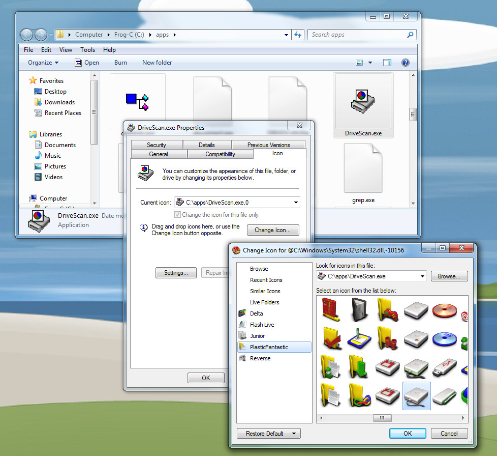Image resolution: width=497 pixels, height=456 pixels.
Task: Click the Explorer Forward navigation arrow
Action: pyautogui.click(x=41, y=35)
